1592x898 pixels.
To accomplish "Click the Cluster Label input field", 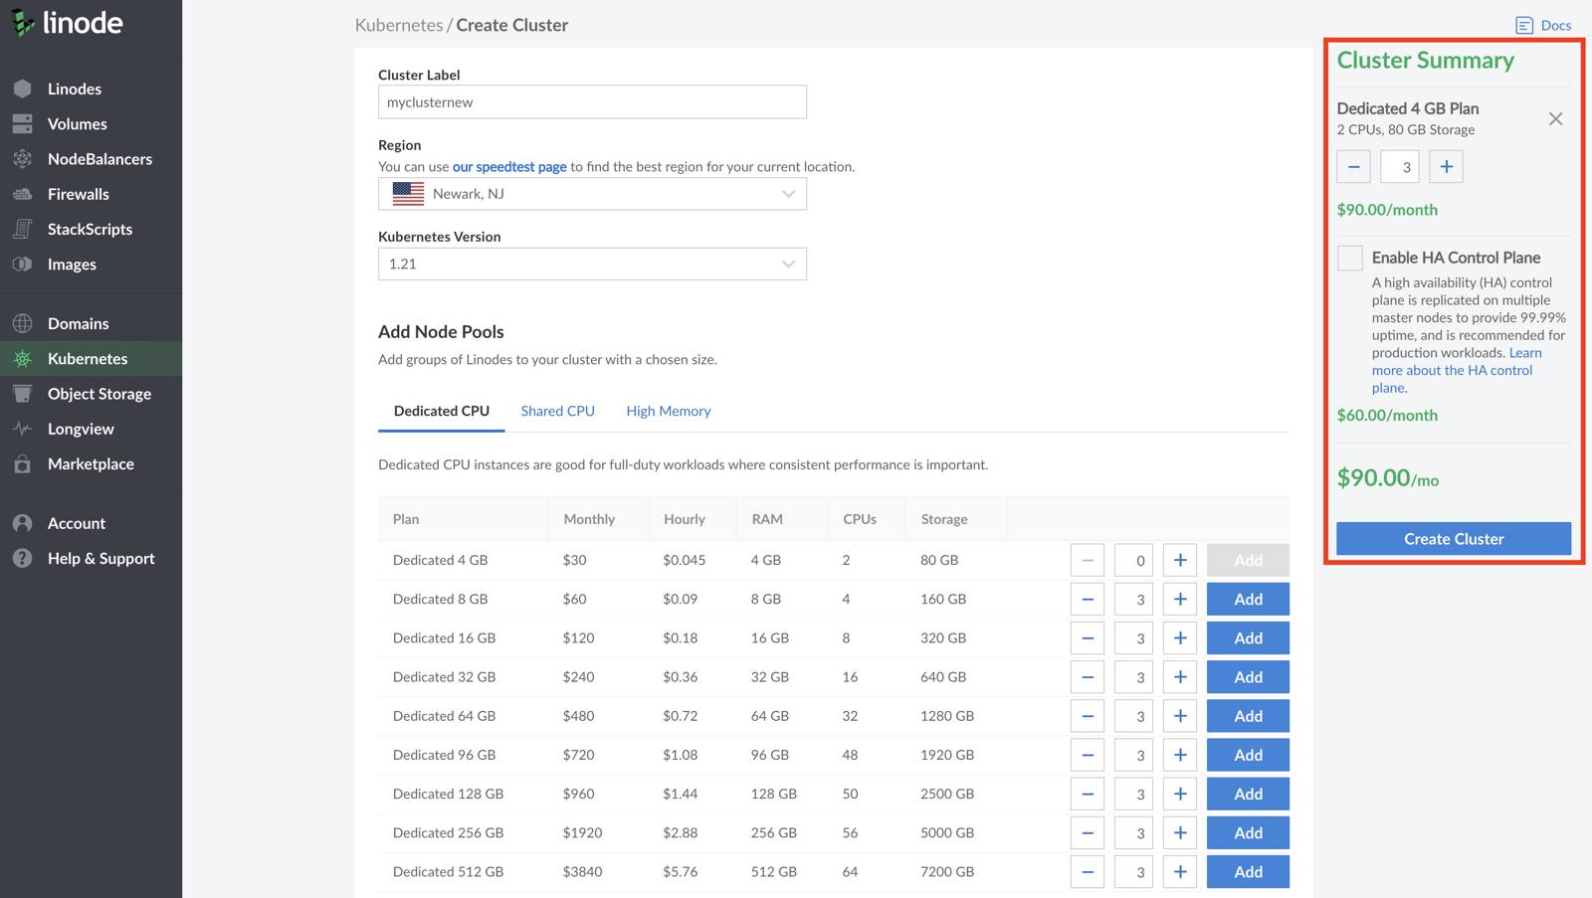I will pyautogui.click(x=592, y=102).
